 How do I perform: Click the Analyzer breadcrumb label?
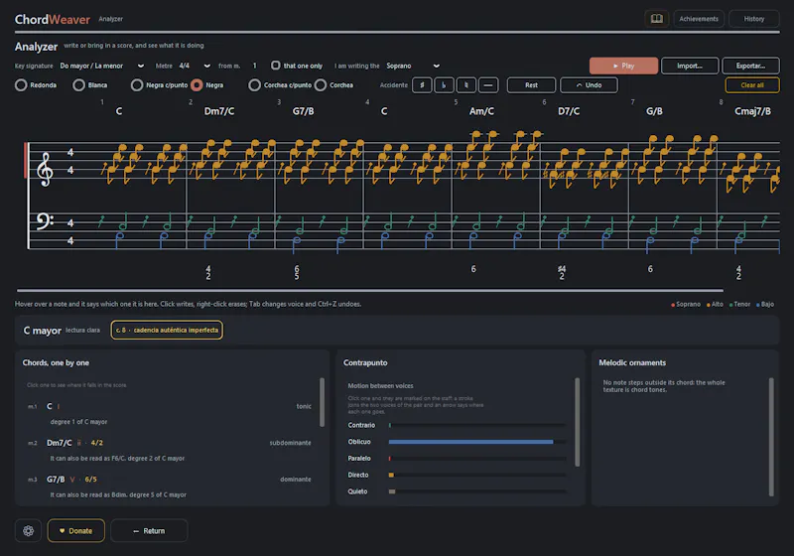point(110,19)
